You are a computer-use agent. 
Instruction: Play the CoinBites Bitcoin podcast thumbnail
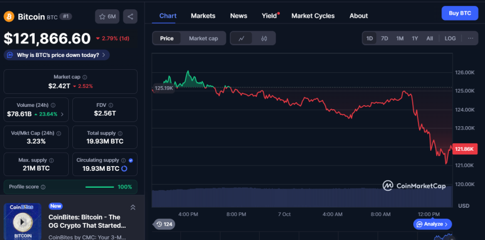point(22,222)
